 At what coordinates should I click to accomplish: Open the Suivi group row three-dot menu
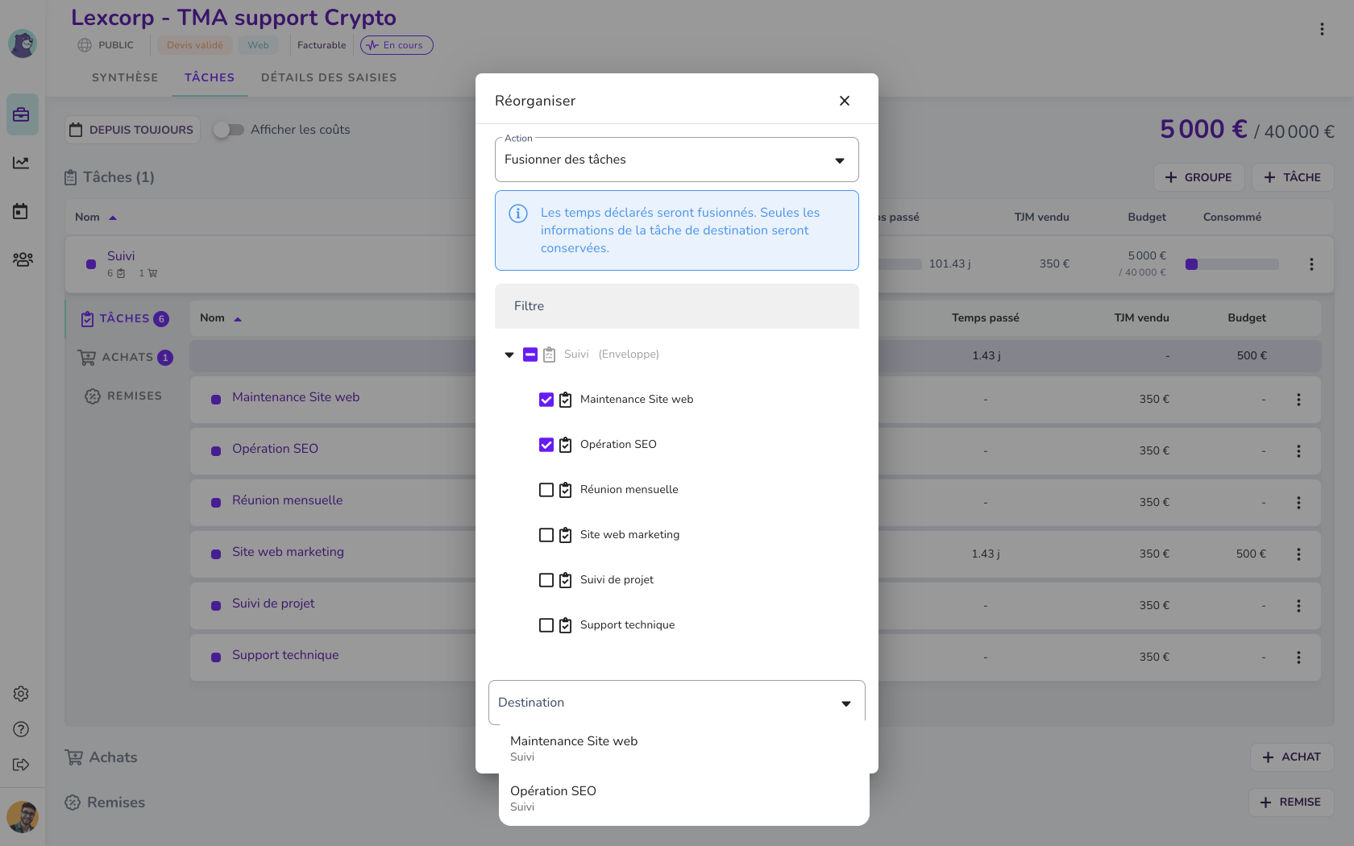click(1311, 264)
